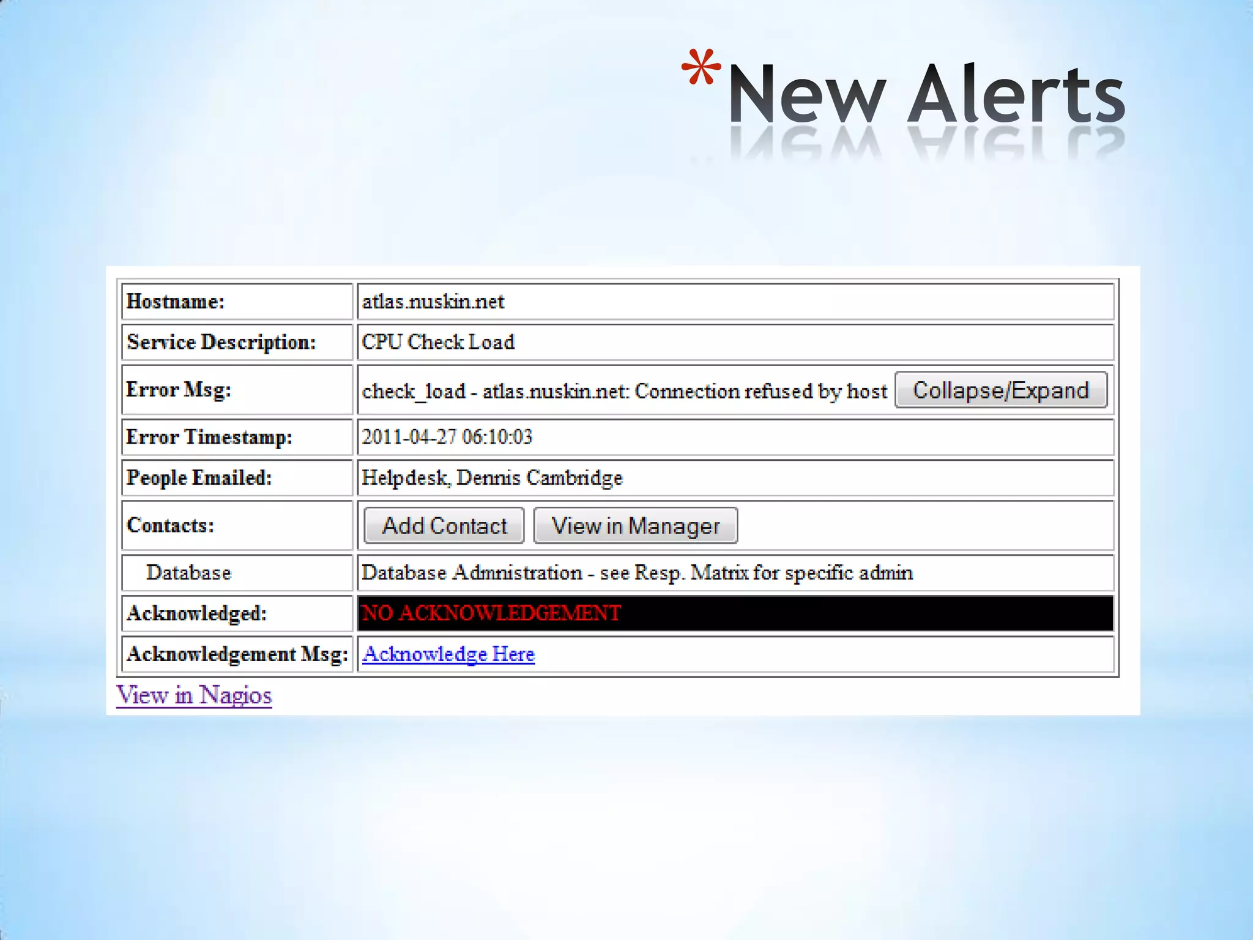Click the Acknowledgement Msg: label
The image size is (1253, 940).
coord(237,654)
